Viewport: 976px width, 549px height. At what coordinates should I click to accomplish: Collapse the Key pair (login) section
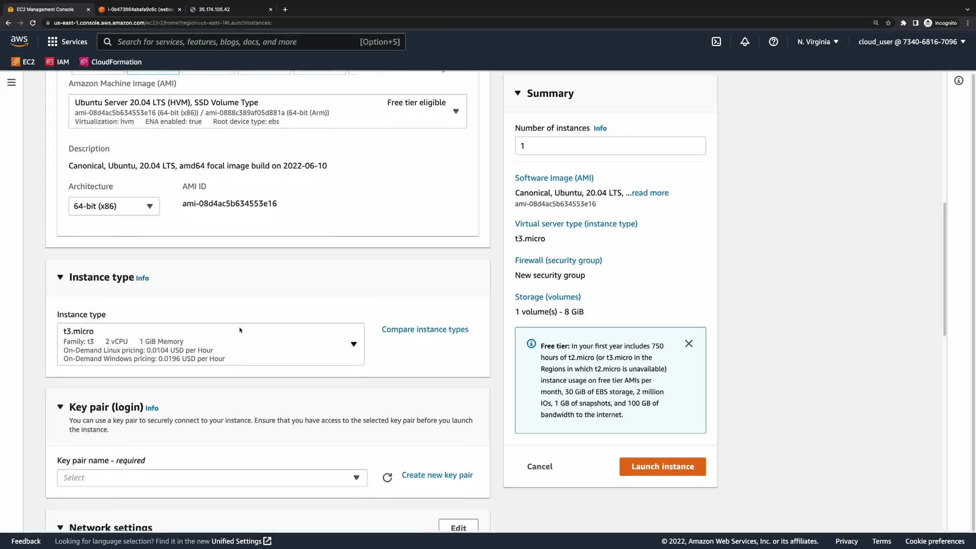[x=60, y=407]
